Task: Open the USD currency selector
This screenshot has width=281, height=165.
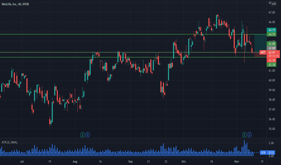Action: tap(274, 4)
